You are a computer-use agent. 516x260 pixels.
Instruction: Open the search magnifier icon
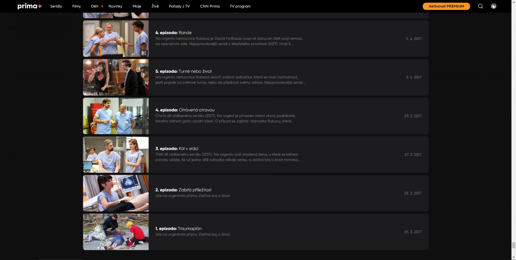click(x=480, y=6)
